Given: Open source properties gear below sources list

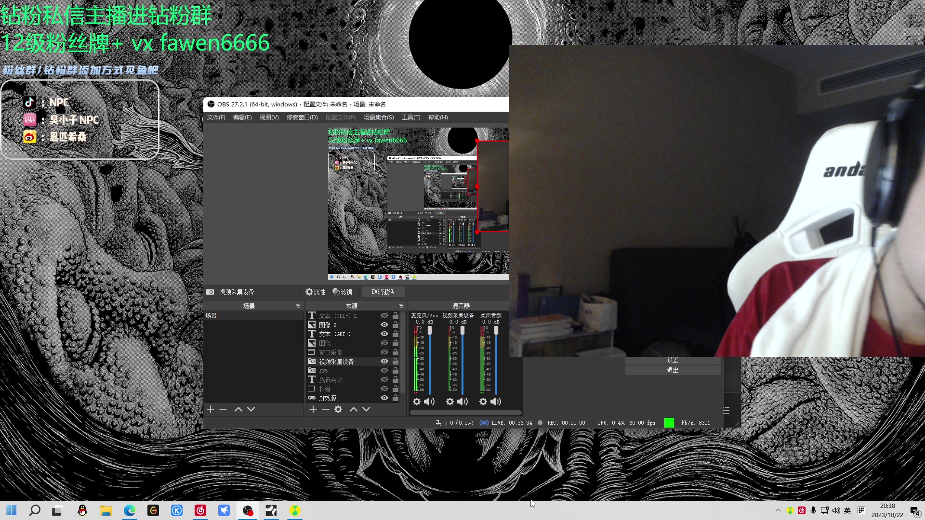Looking at the screenshot, I should (x=338, y=409).
